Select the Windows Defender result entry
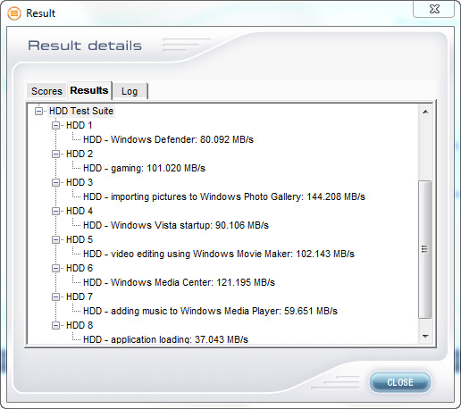Screen dimensions: 461x409 [x=168, y=139]
